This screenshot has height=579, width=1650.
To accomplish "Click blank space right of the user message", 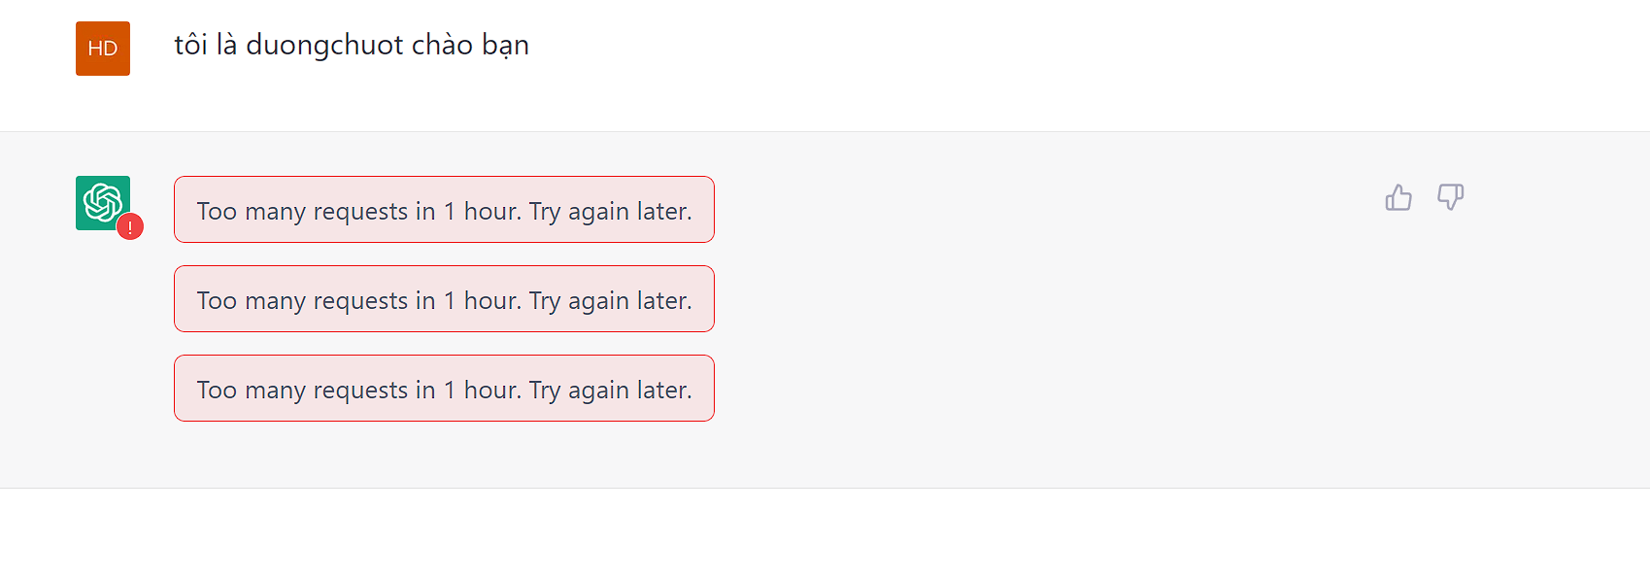I will pyautogui.click(x=971, y=58).
